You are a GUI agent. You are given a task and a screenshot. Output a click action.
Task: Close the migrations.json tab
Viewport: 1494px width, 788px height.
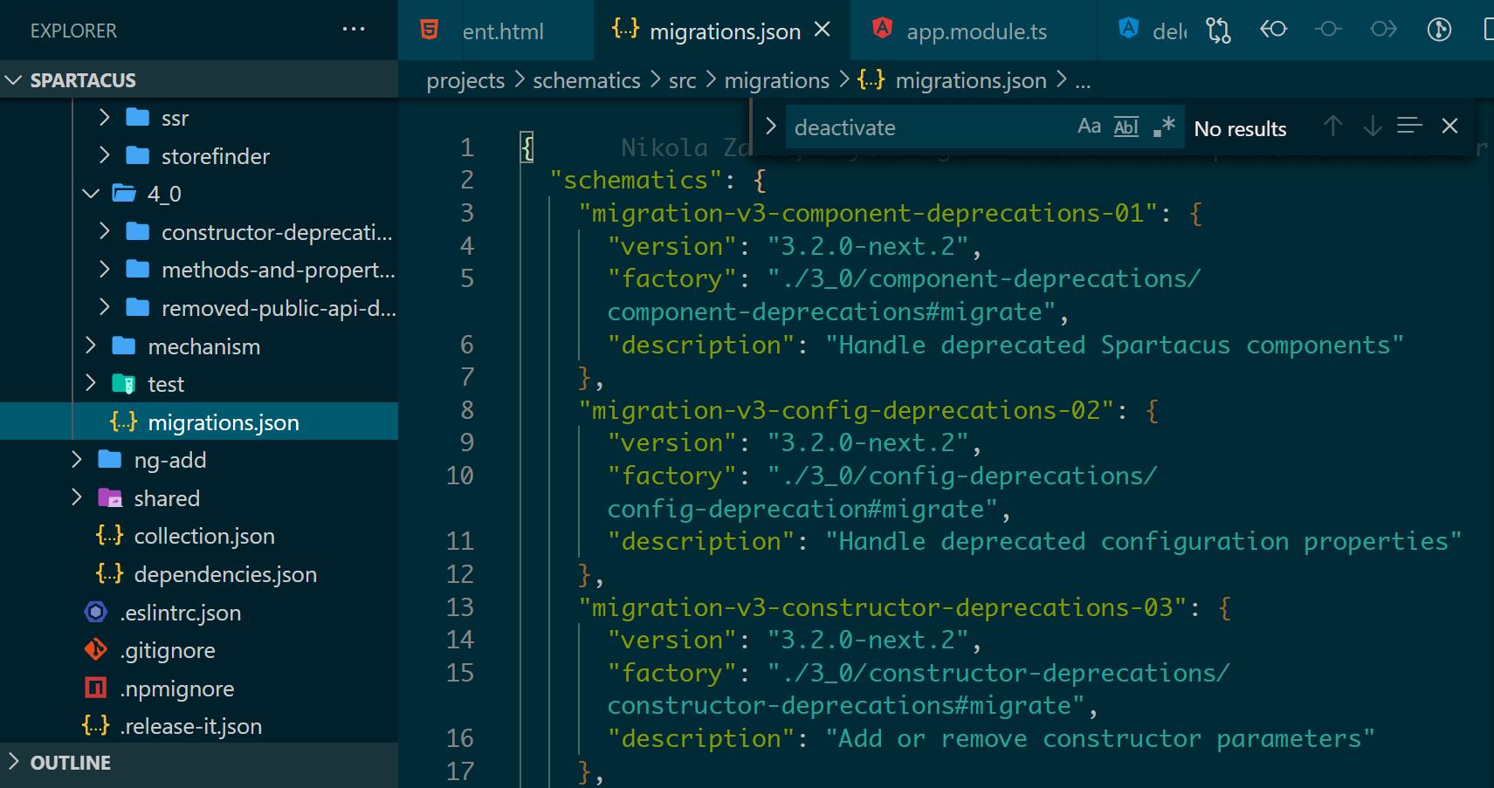click(823, 31)
